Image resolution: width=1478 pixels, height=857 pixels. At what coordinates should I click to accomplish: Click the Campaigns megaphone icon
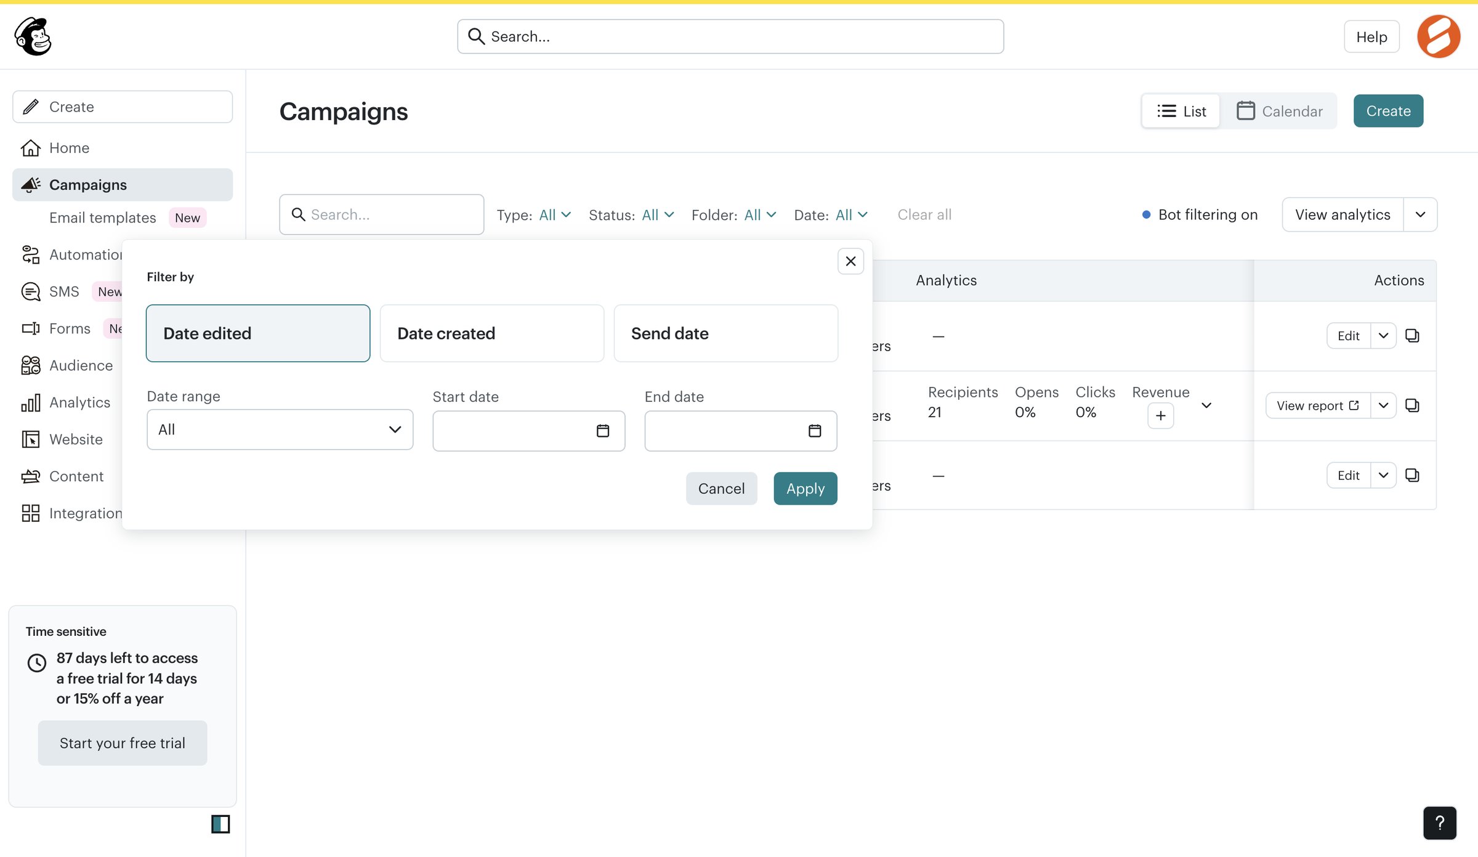tap(31, 184)
